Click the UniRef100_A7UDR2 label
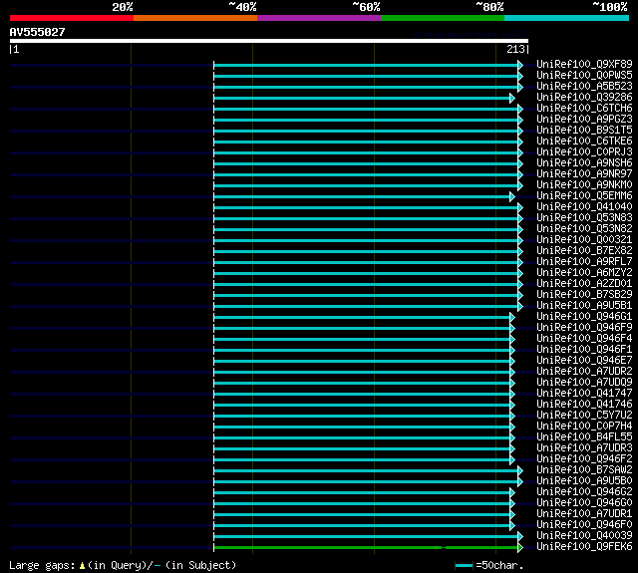Viewport: 638px width, 573px height. click(584, 372)
